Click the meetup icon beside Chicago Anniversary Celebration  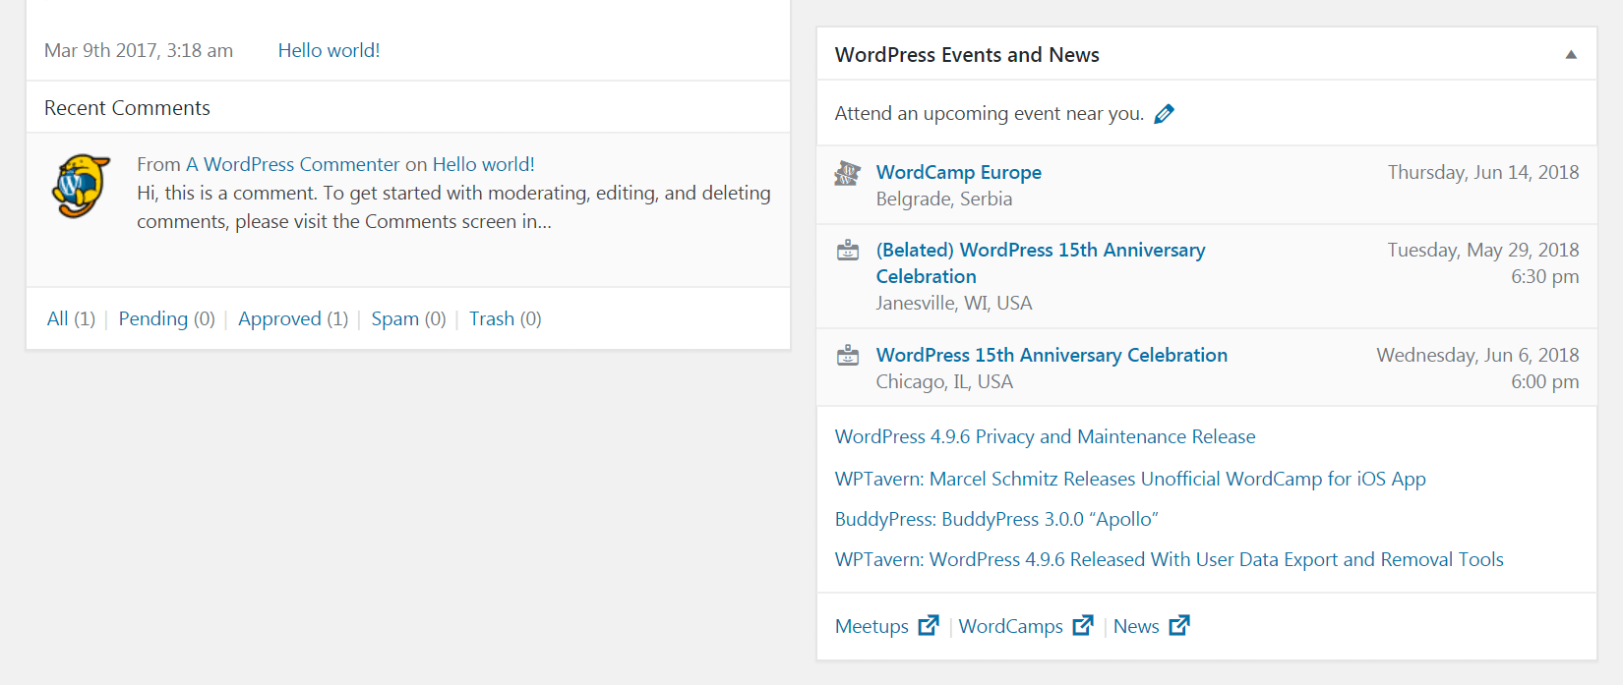click(848, 356)
